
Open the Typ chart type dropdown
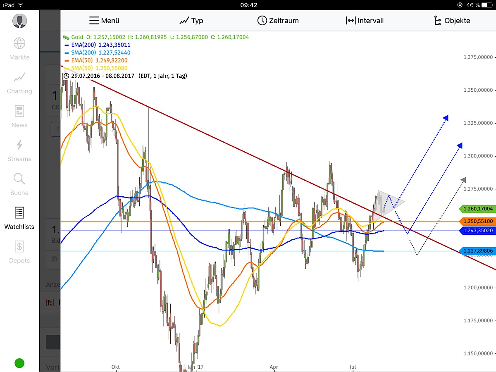pyautogui.click(x=191, y=20)
